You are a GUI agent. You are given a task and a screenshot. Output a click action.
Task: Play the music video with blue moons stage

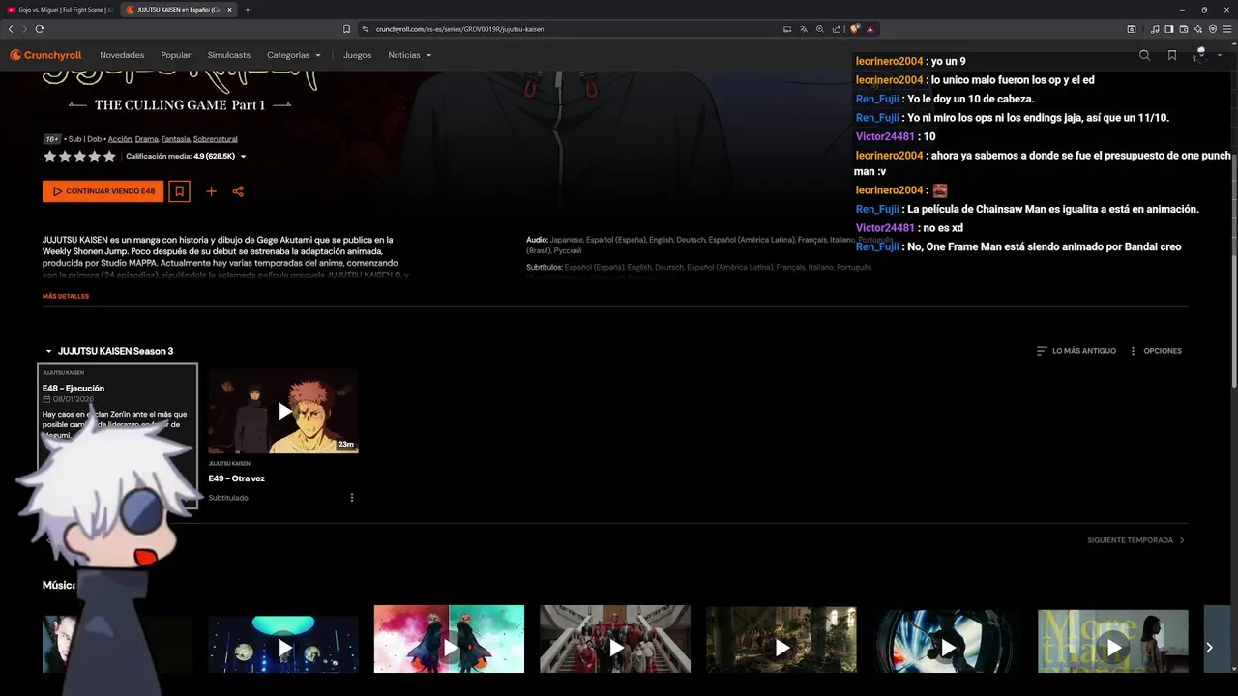tap(283, 647)
